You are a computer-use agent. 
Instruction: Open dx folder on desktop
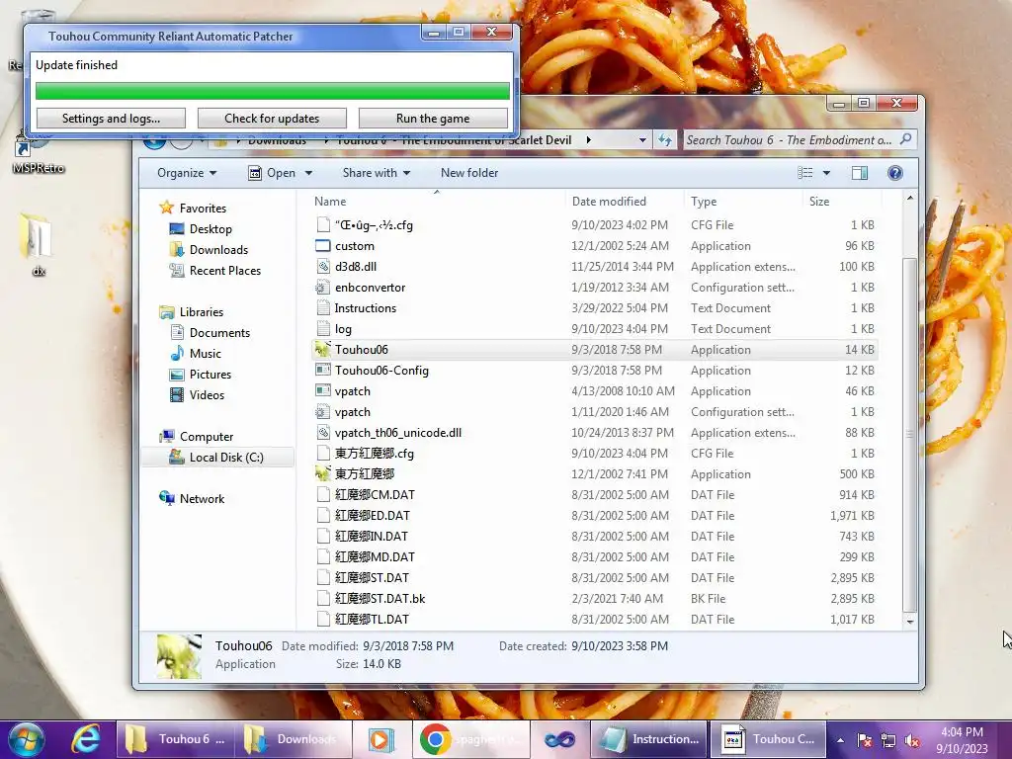(38, 245)
